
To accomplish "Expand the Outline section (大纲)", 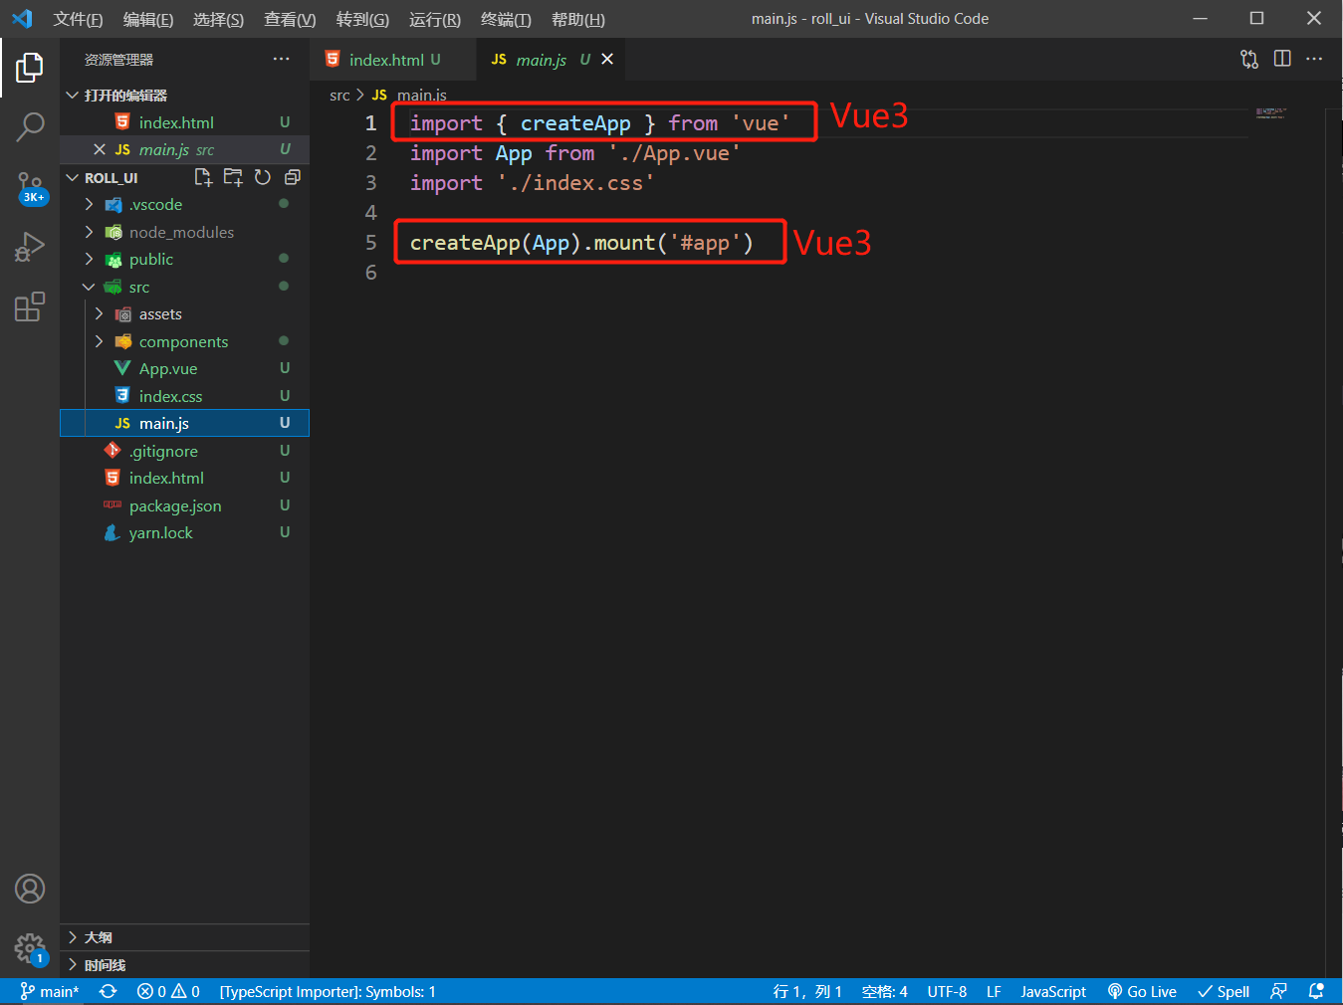I will point(184,937).
